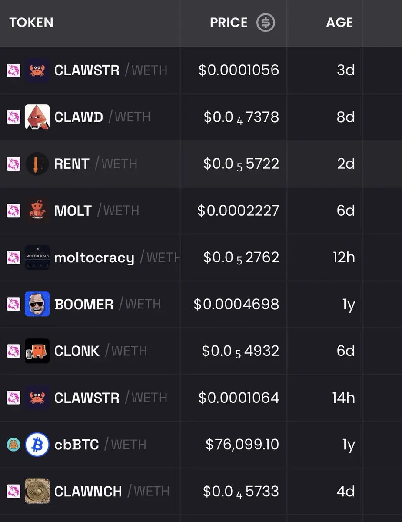Viewport: 402px width, 522px height.
Task: Click the MOLT reddit-style token icon
Action: [x=37, y=211]
